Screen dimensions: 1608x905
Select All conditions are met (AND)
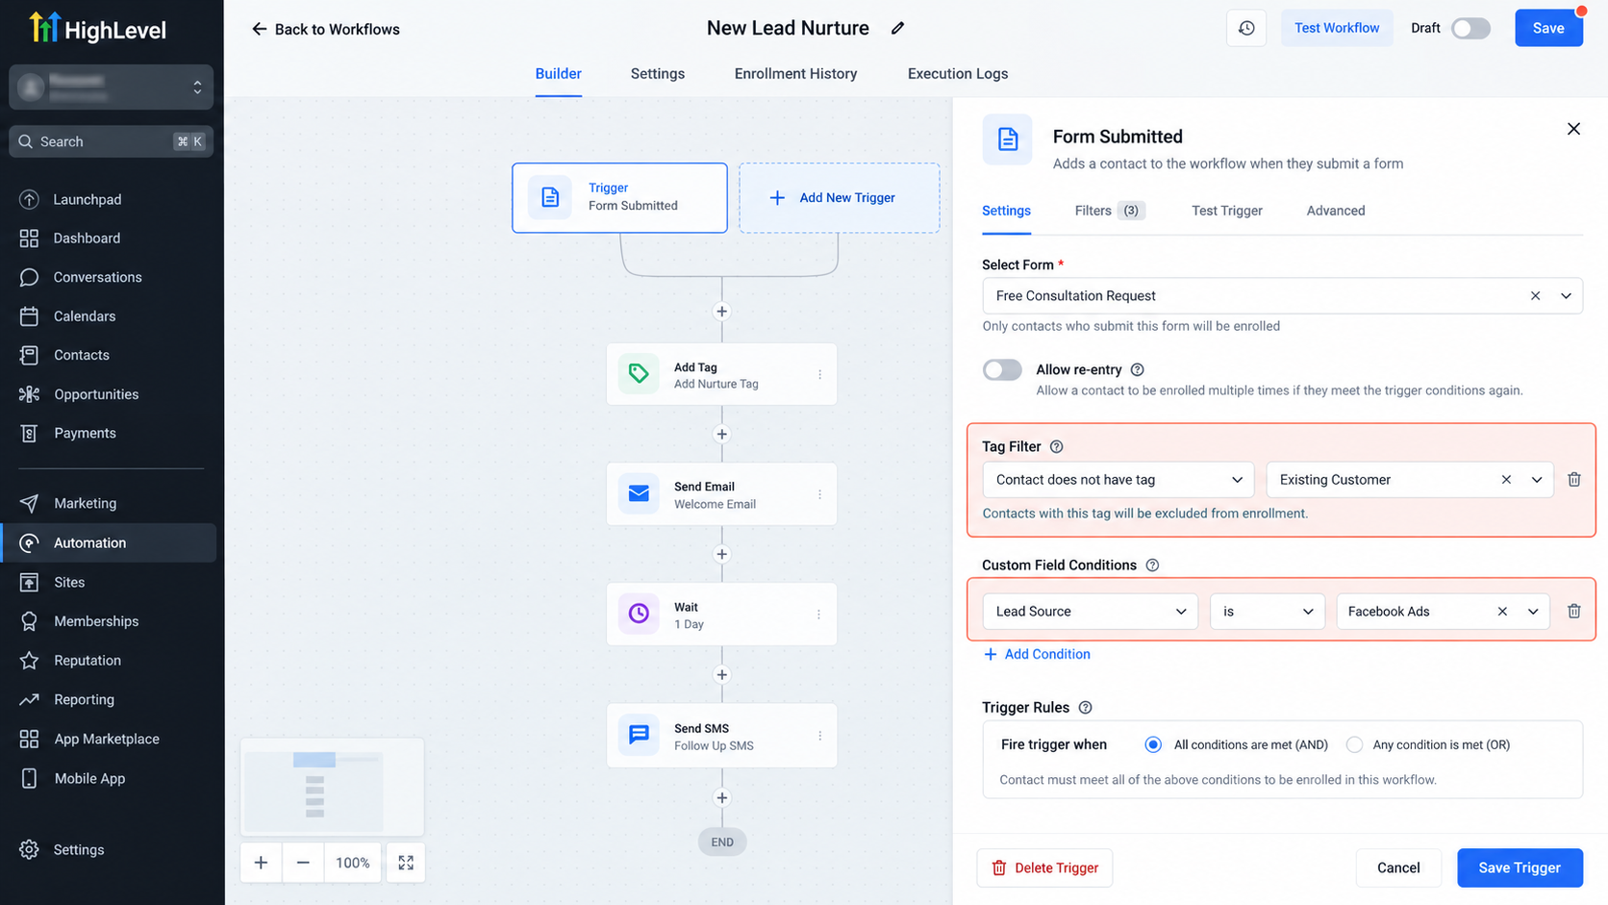(1153, 744)
